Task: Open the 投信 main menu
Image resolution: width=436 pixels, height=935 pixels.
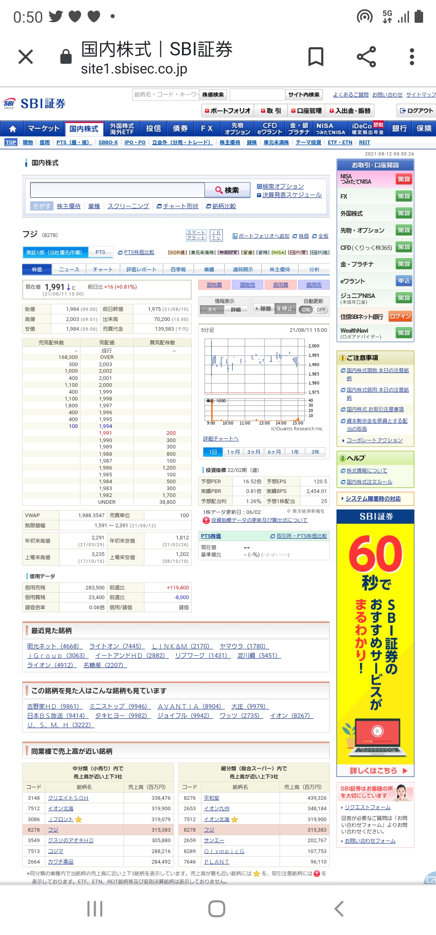Action: [x=153, y=129]
